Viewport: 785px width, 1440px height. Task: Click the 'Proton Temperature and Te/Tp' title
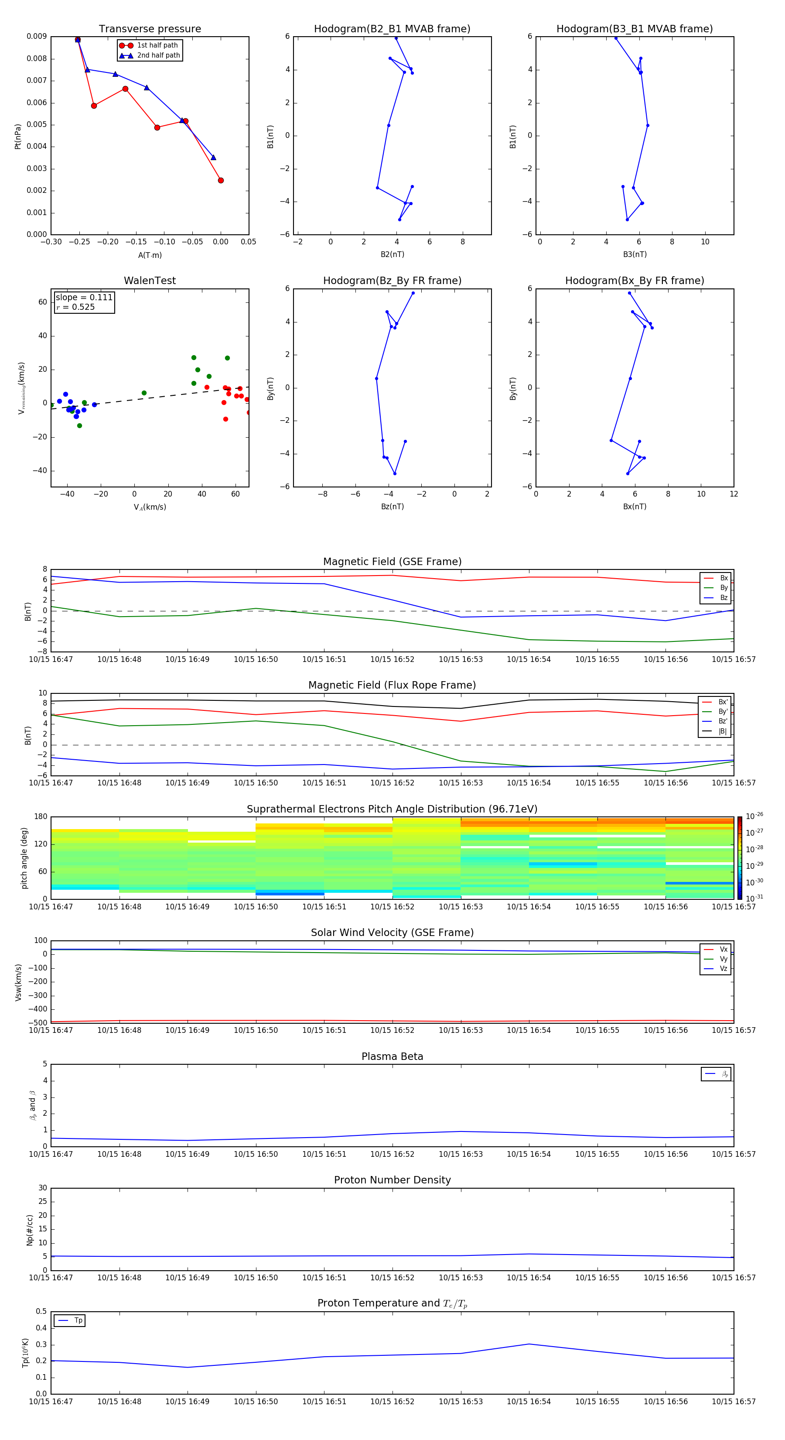(392, 1303)
